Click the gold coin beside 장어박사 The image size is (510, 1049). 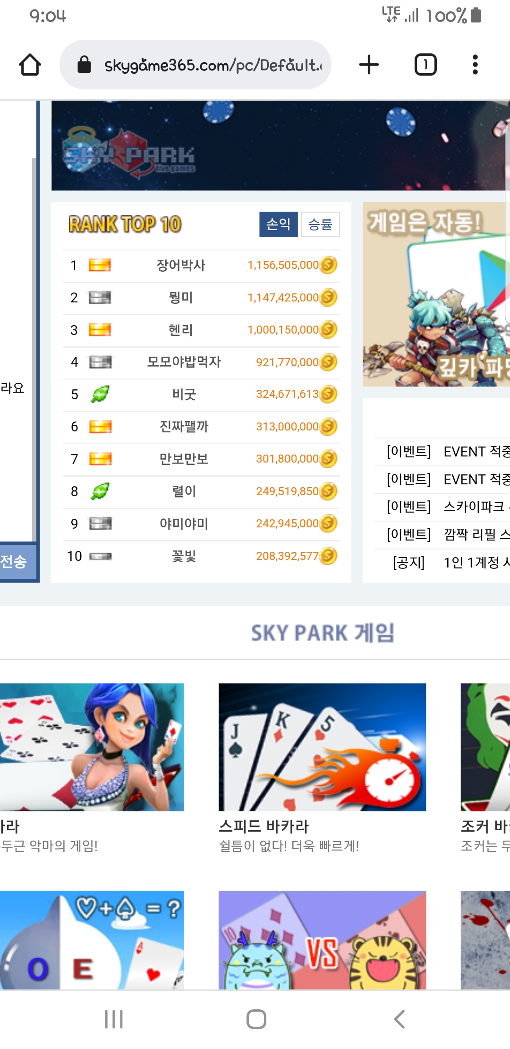[328, 265]
